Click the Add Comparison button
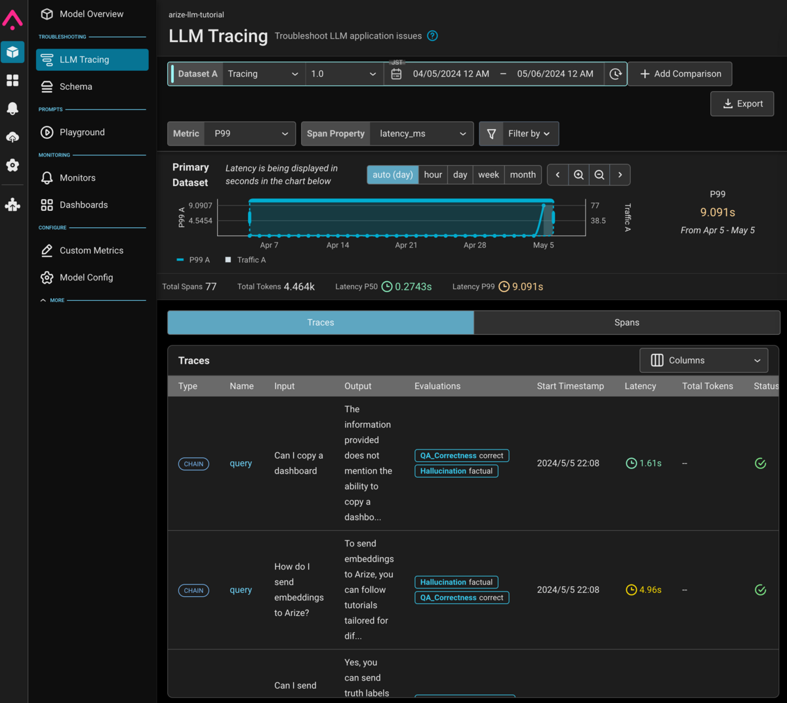This screenshot has height=703, width=787. (x=680, y=74)
